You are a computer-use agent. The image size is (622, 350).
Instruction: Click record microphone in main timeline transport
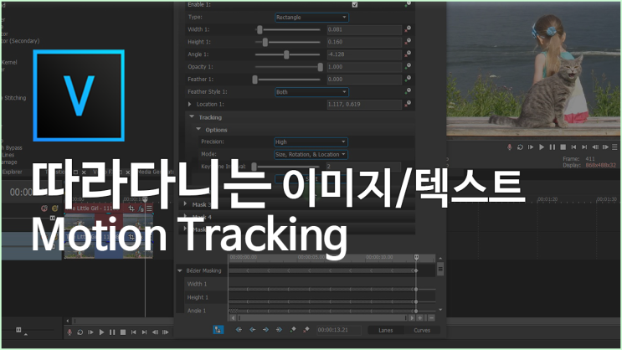tap(69, 332)
